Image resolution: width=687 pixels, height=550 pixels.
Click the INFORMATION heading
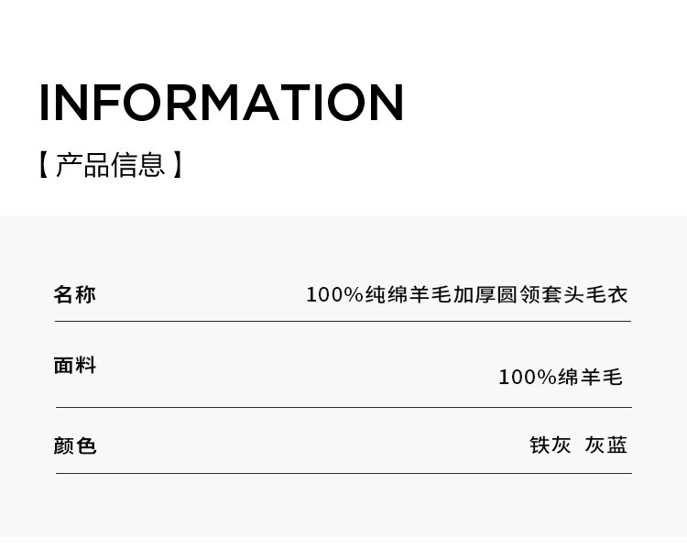[x=221, y=104]
